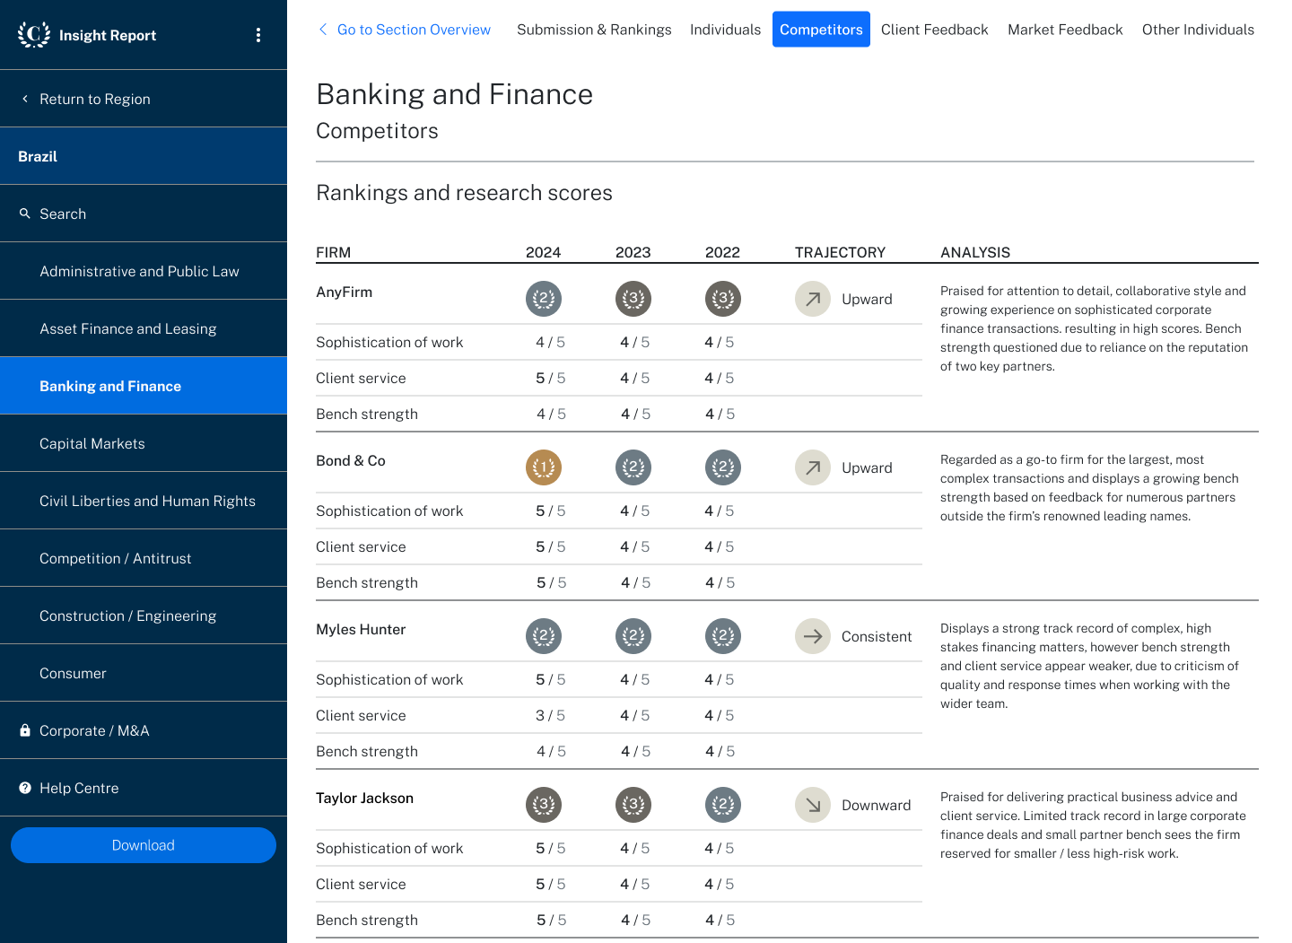Click the Insight Report logo icon
This screenshot has width=1292, height=943.
click(x=33, y=35)
